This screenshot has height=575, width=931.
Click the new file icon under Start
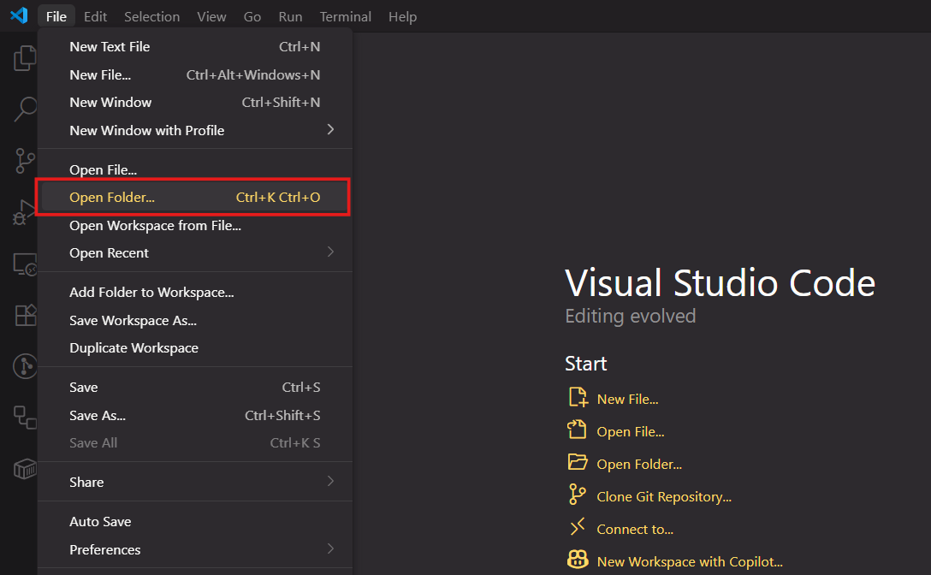click(x=578, y=397)
